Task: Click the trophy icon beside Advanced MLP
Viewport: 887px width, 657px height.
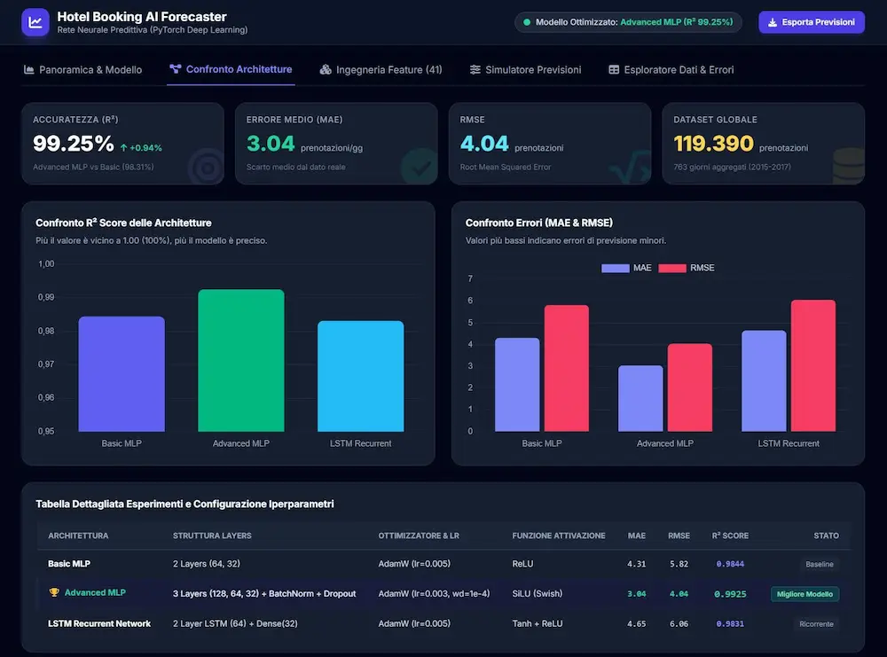Action: pos(54,592)
